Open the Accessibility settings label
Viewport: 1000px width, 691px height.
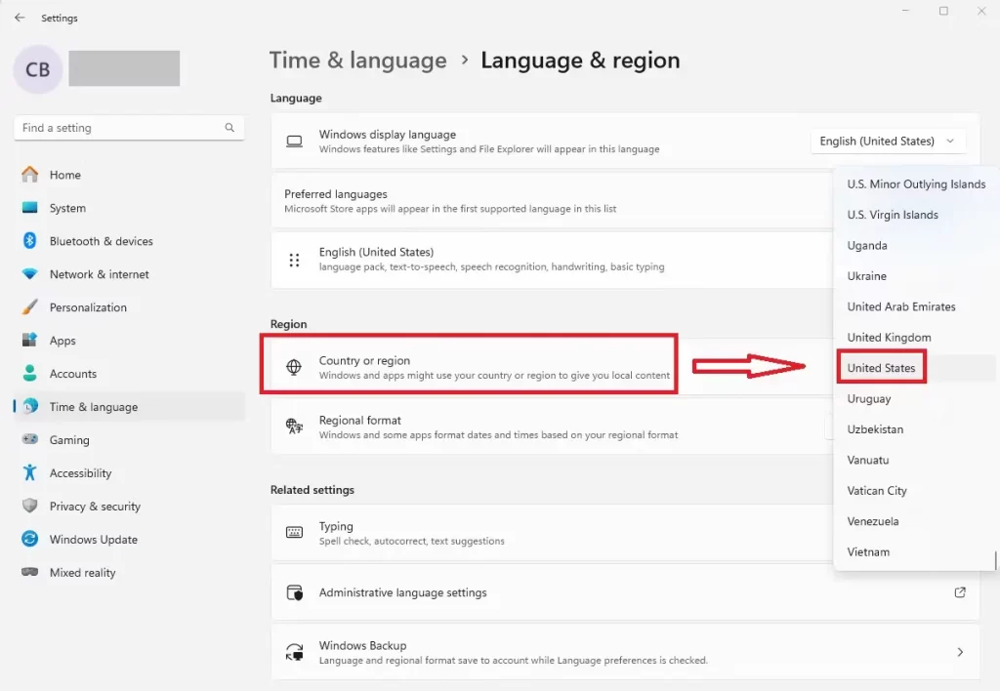coord(80,473)
